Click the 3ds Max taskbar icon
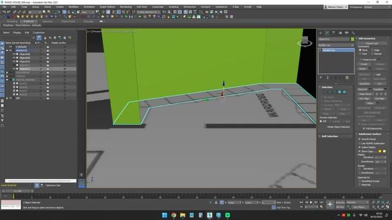Image resolution: width=392 pixels, height=220 pixels. pyautogui.click(x=209, y=215)
